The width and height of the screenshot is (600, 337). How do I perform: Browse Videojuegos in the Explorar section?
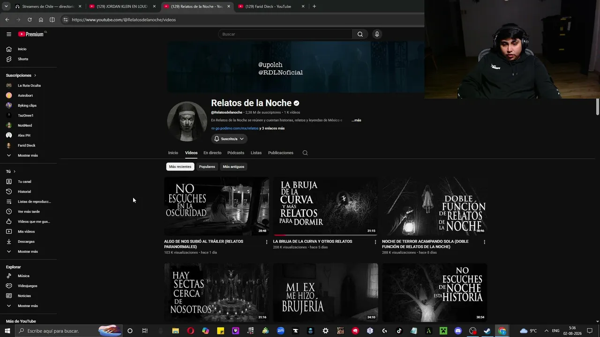click(x=29, y=286)
